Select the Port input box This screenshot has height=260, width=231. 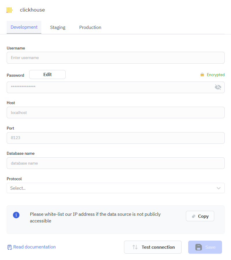click(115, 138)
